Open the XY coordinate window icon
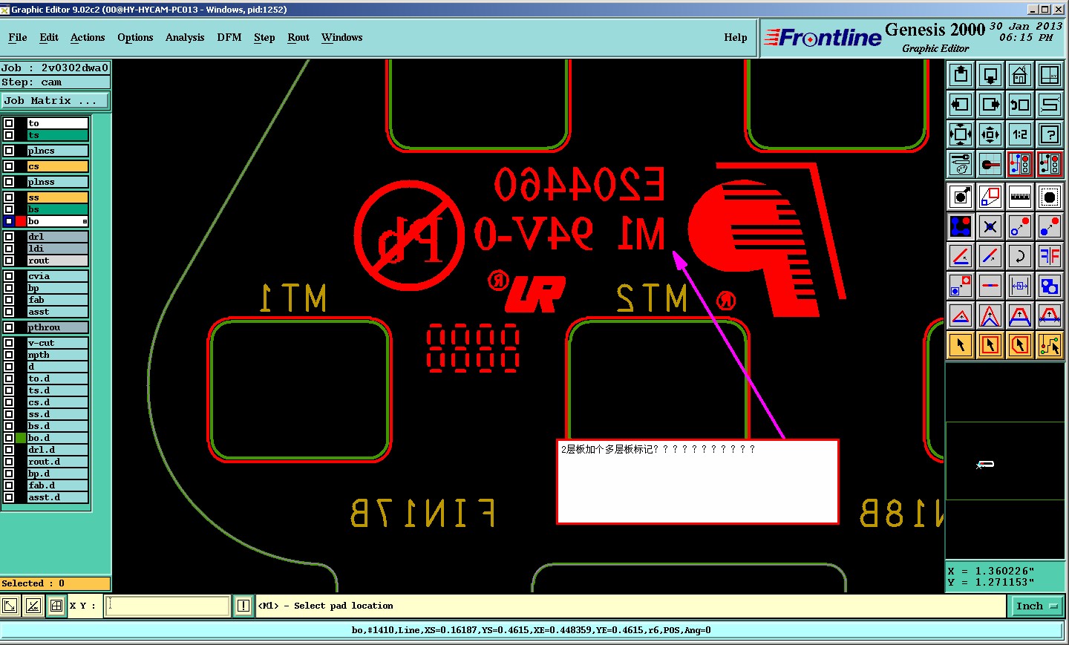 point(1050,75)
